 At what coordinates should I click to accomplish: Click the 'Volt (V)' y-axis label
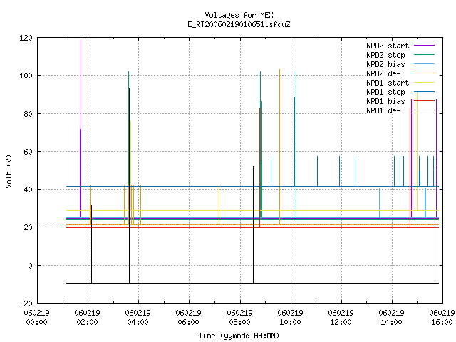tap(9, 171)
